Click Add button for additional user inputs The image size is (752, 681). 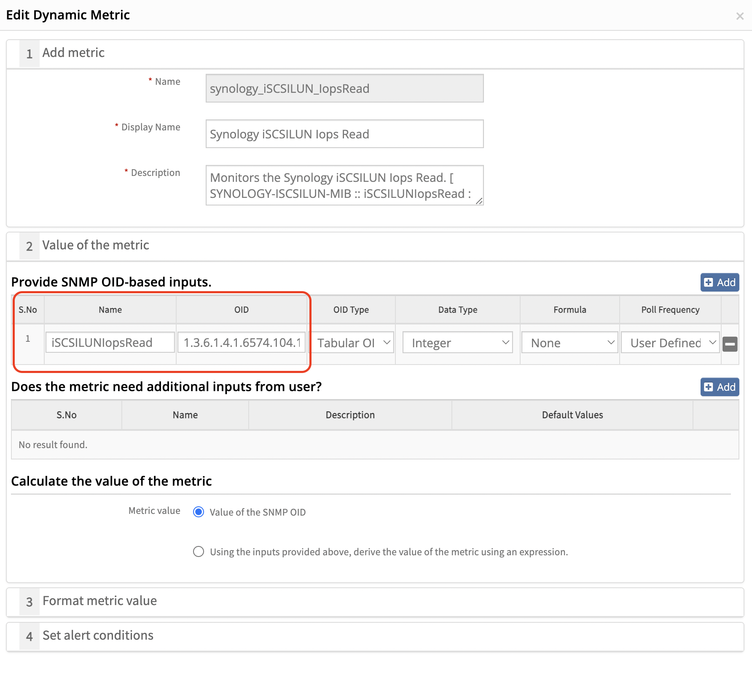(x=720, y=387)
